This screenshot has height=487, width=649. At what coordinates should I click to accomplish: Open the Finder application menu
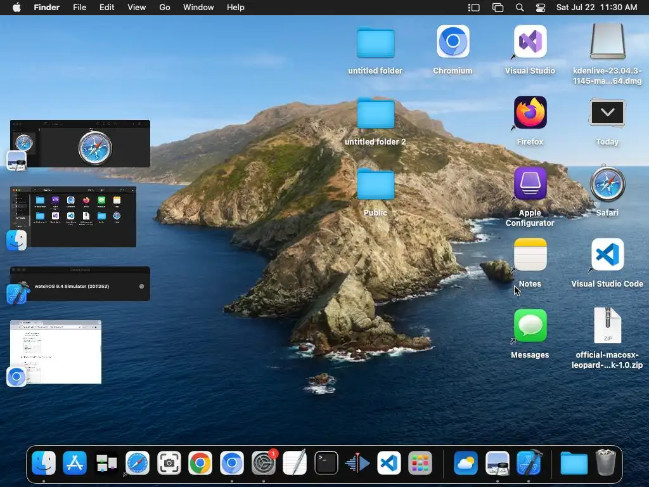(x=47, y=8)
